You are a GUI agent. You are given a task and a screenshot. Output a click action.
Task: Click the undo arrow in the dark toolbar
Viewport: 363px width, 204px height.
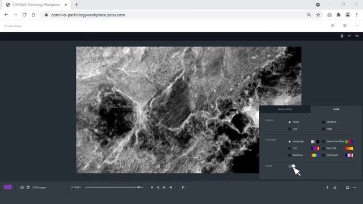click(349, 36)
